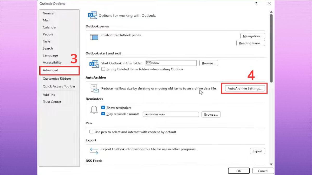
Task: Click the Help question mark icon
Action: (256, 4)
